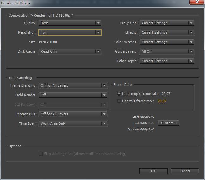Expand the Guide Layers dropdown
The image size is (205, 180).
(167, 51)
